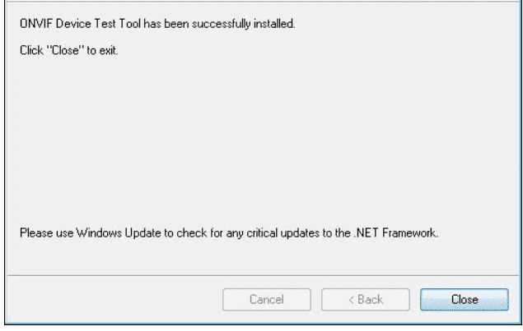Click the 'Click "Close" to exit.' instruction line
523x331 pixels.
[68, 51]
